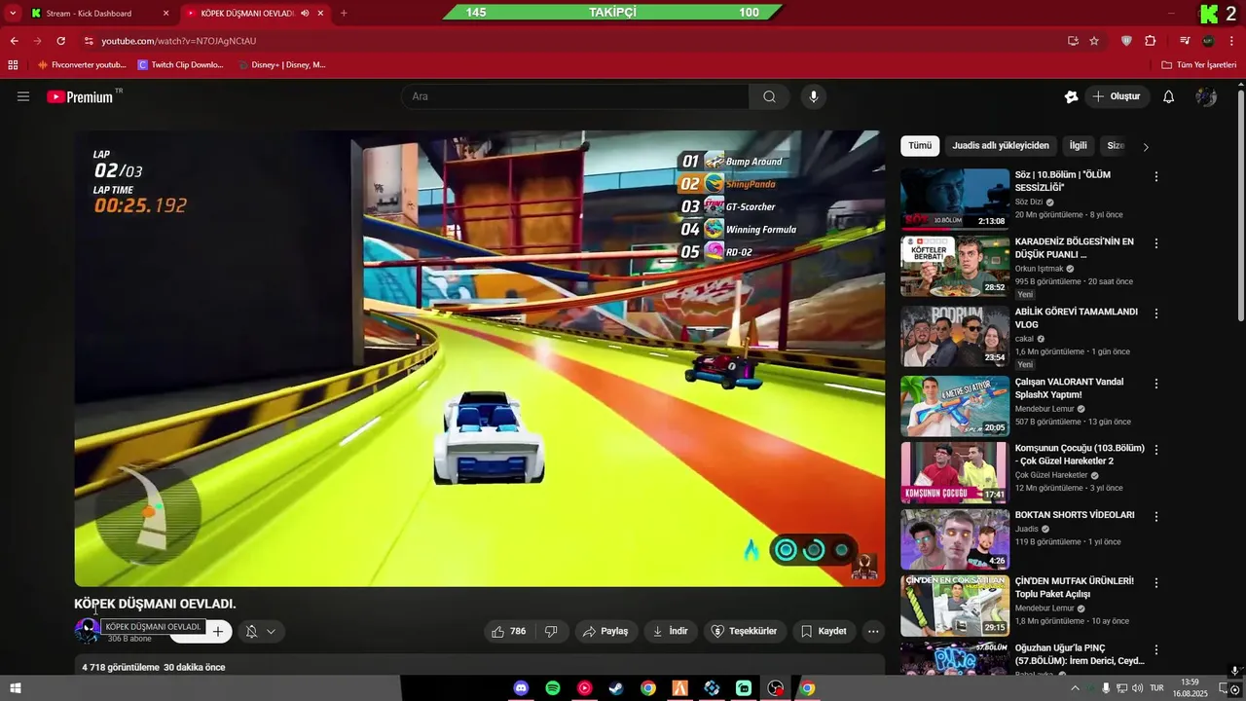The width and height of the screenshot is (1246, 701).
Task: Open KARADENİZ BÖLGESİ video thumbnail
Action: [955, 266]
